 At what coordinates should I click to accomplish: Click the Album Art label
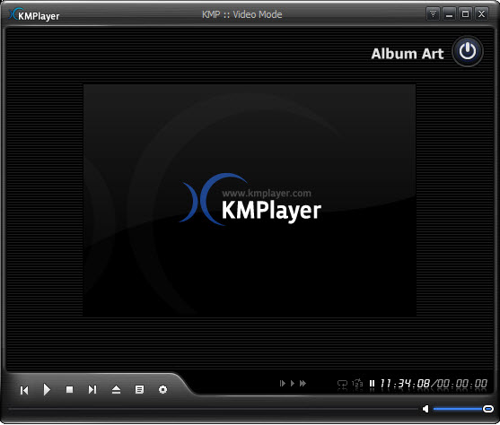[408, 54]
